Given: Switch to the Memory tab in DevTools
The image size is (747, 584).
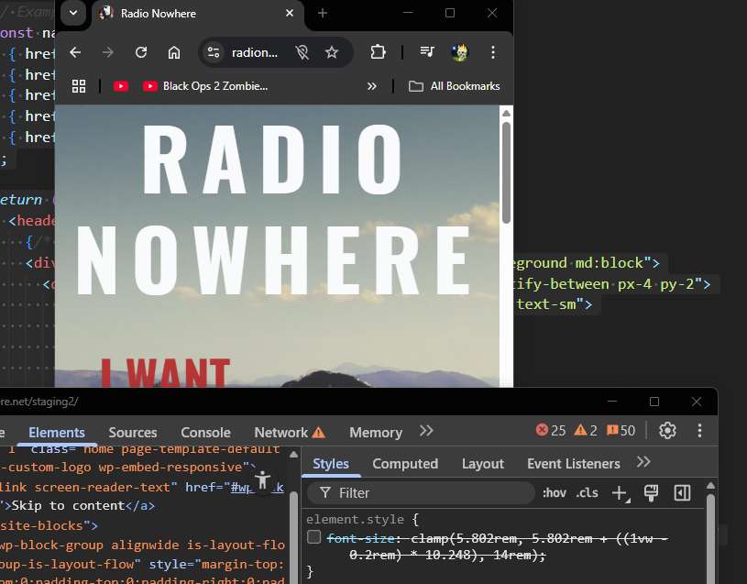Looking at the screenshot, I should [x=376, y=433].
